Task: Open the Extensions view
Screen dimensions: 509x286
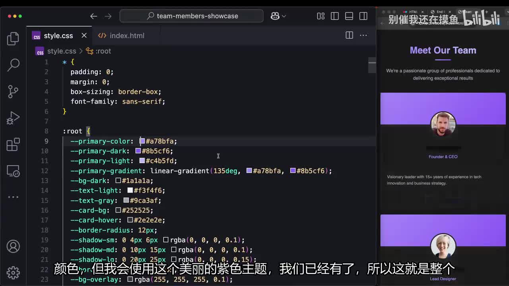Action: [x=13, y=144]
